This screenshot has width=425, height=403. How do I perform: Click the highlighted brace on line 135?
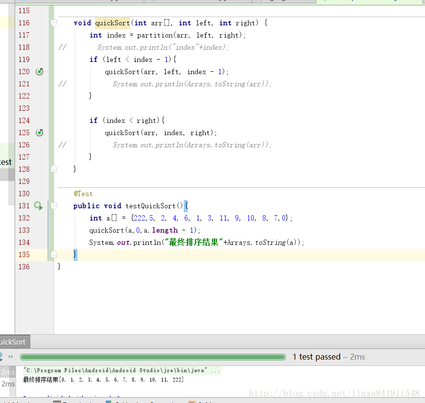[76, 255]
